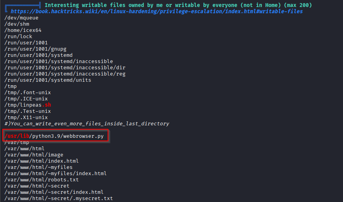
Task: Select the /var/www/html/image path
Action: tap(34, 155)
